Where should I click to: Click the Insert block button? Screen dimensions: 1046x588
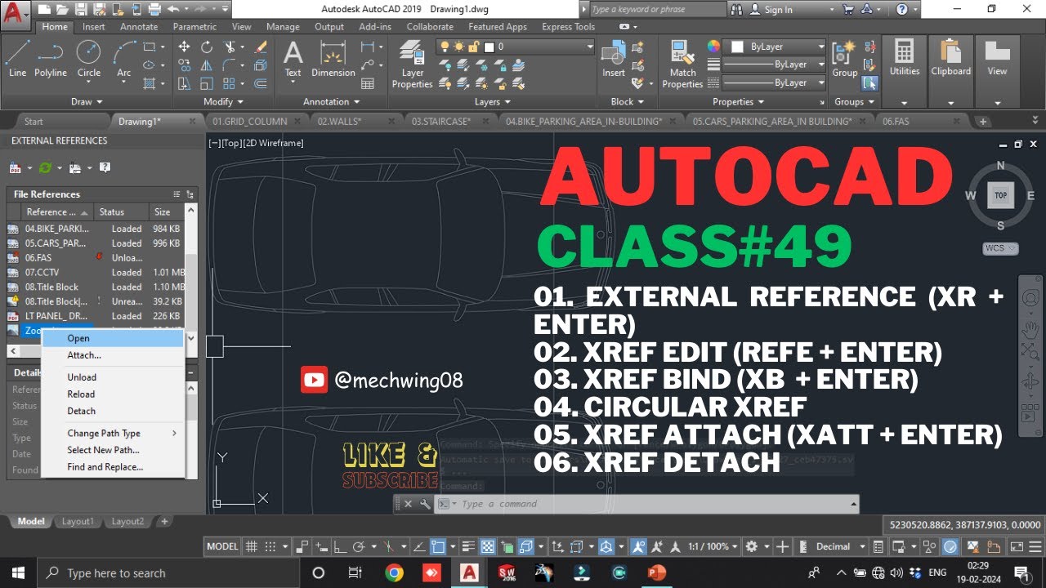pos(614,59)
